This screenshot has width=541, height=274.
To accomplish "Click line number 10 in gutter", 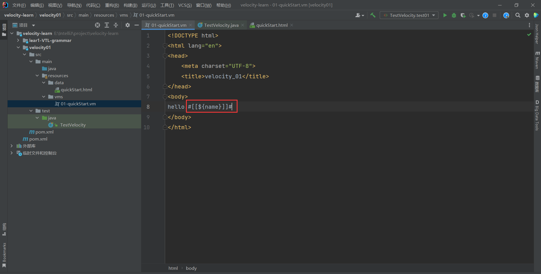I will 147,127.
